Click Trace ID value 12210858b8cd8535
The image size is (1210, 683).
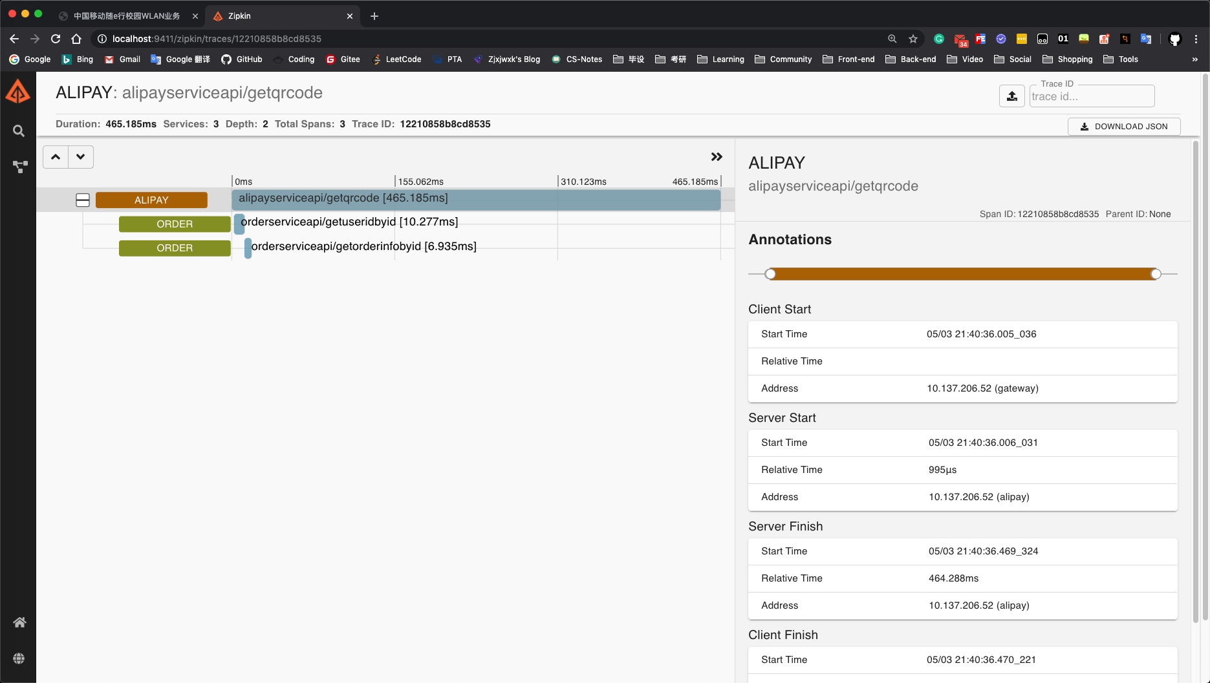445,124
